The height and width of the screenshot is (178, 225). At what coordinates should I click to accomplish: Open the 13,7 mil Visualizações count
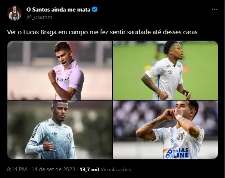point(105,169)
